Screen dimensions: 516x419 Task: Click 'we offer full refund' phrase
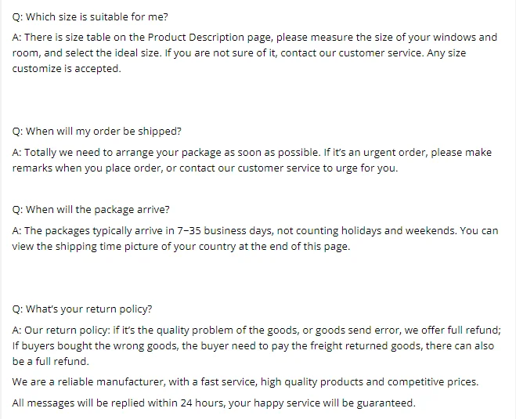(453, 331)
